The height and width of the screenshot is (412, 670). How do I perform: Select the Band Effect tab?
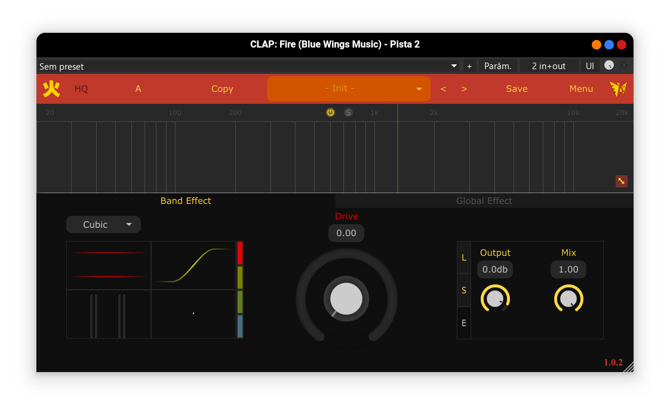(186, 201)
